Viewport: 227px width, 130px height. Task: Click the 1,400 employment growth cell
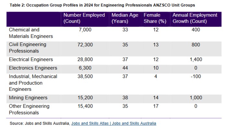(195, 60)
